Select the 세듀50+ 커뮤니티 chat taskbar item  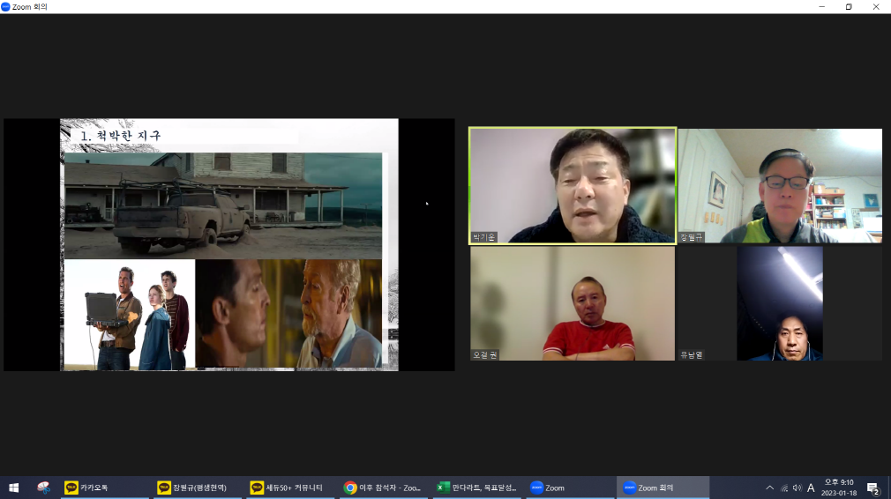click(x=290, y=488)
